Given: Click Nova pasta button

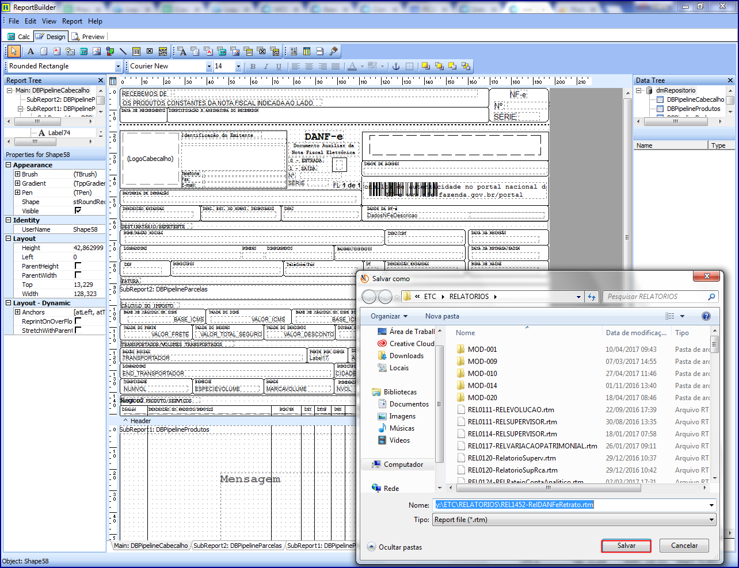Looking at the screenshot, I should tap(442, 316).
